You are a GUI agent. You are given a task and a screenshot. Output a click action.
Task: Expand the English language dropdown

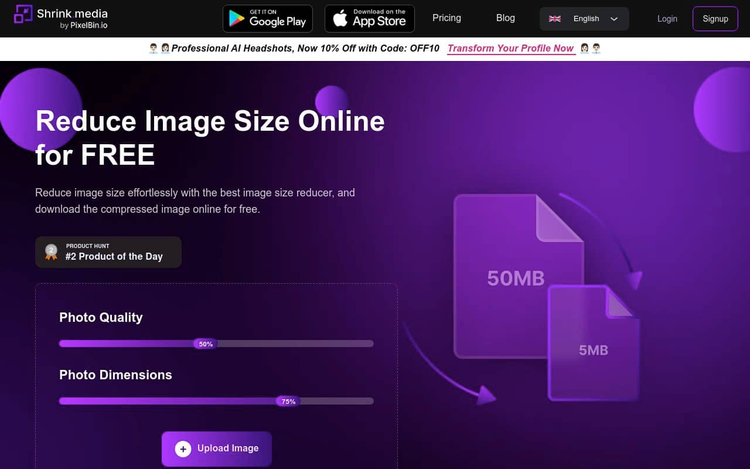click(x=584, y=19)
